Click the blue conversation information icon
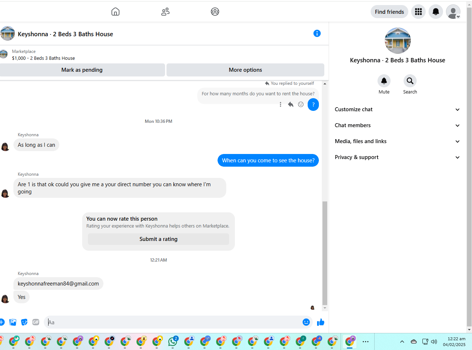 (317, 33)
